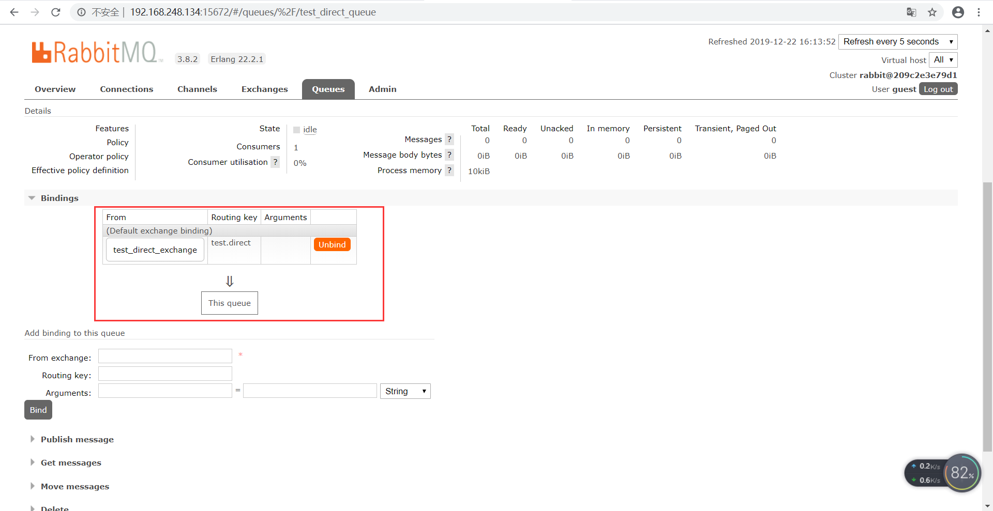Bookmark this page with the star icon
This screenshot has width=993, height=511.
pos(932,12)
